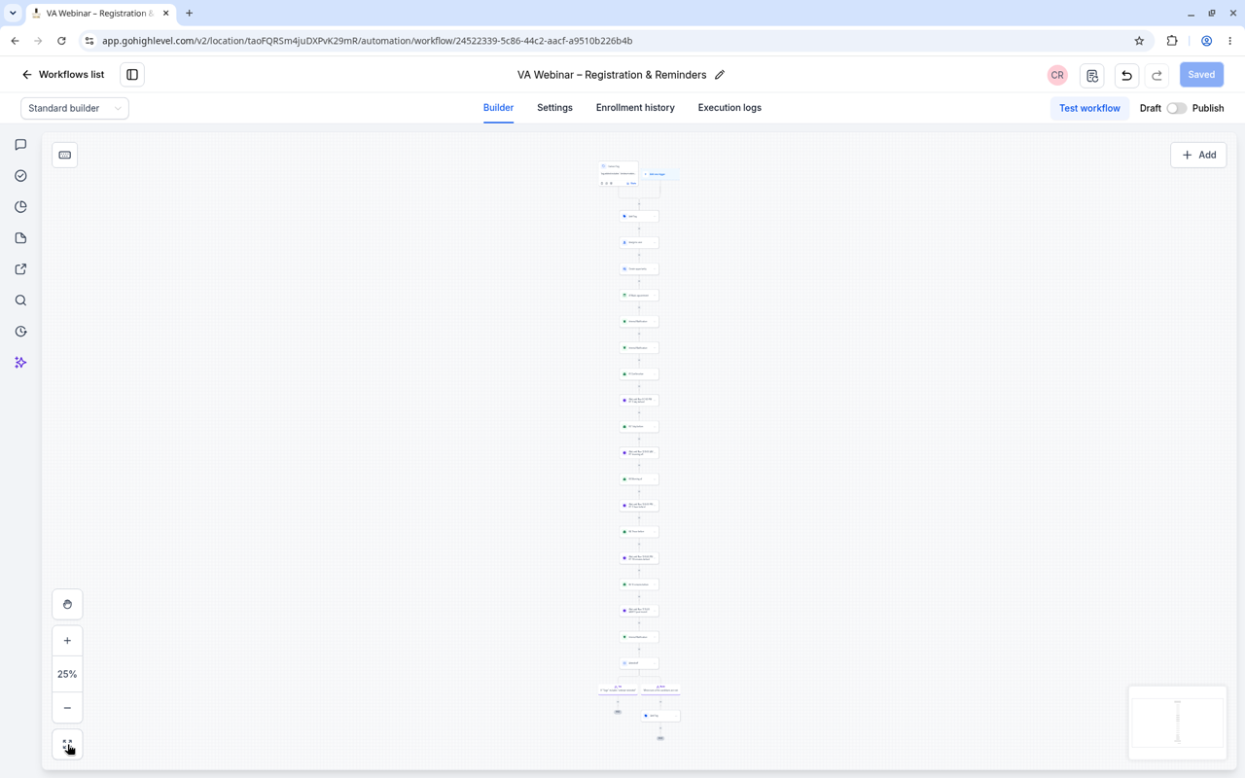Reload the browser page
Image resolution: width=1245 pixels, height=778 pixels.
pos(61,41)
